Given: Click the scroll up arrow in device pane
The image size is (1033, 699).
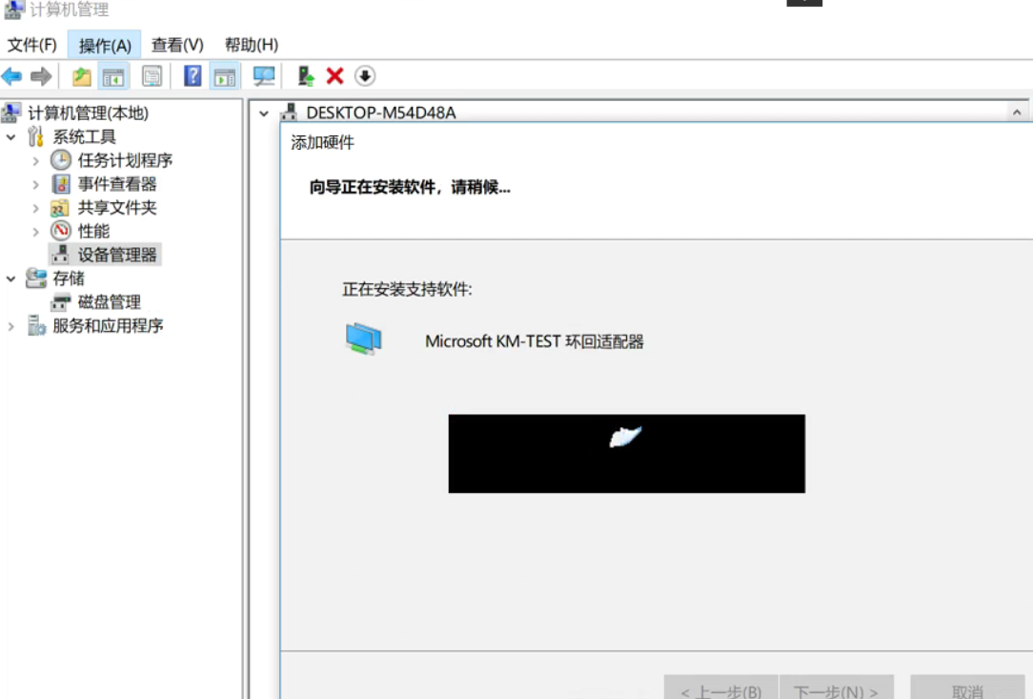Looking at the screenshot, I should 1017,113.
